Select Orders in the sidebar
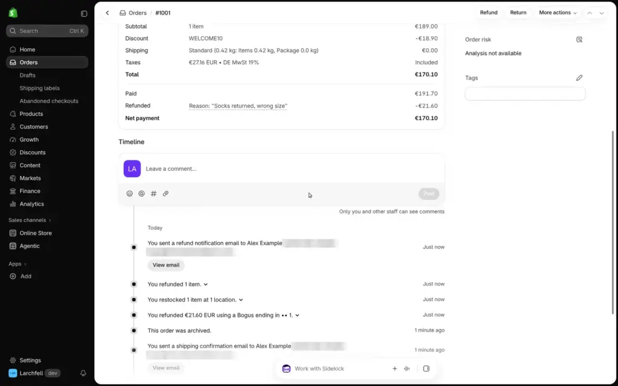This screenshot has height=386, width=618. (x=47, y=62)
